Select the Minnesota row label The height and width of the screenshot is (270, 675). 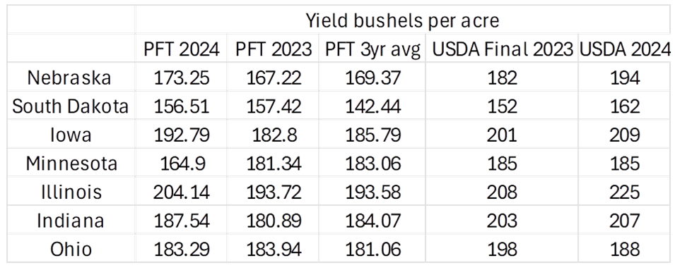point(71,164)
